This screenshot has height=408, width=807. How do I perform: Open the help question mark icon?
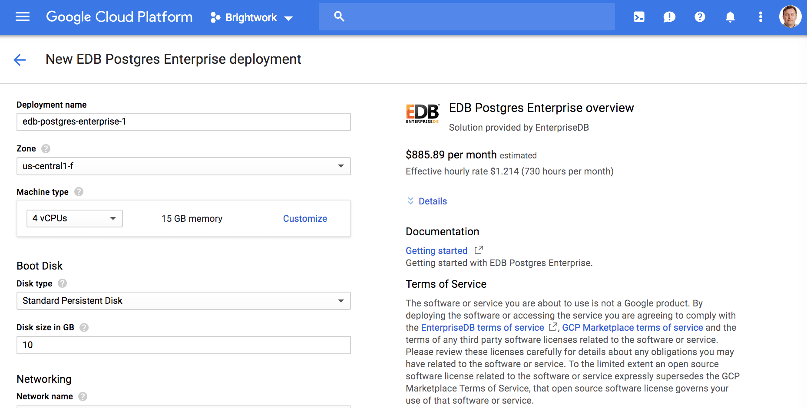click(700, 17)
